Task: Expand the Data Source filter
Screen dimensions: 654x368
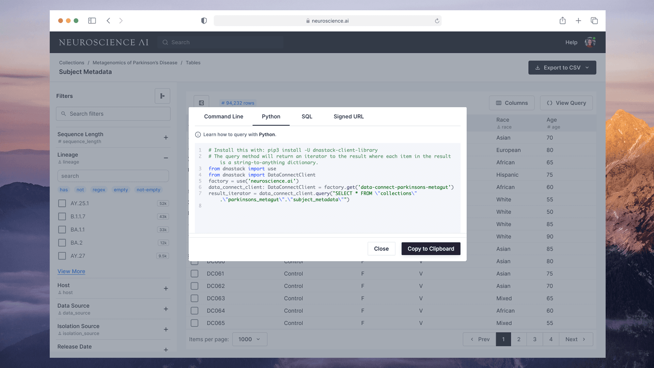Action: click(166, 309)
